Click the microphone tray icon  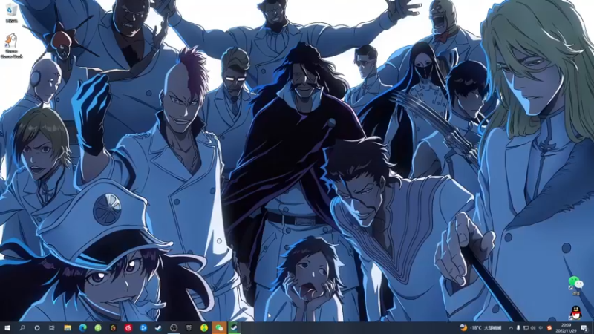(x=518, y=328)
